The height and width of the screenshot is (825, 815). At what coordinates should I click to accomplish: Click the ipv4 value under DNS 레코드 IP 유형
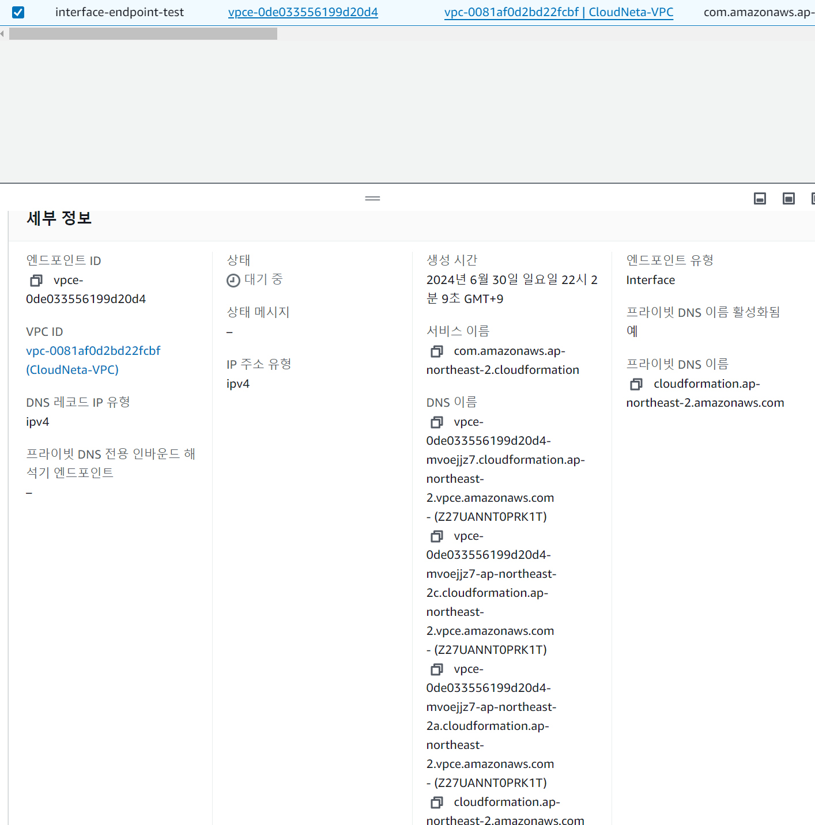[37, 422]
